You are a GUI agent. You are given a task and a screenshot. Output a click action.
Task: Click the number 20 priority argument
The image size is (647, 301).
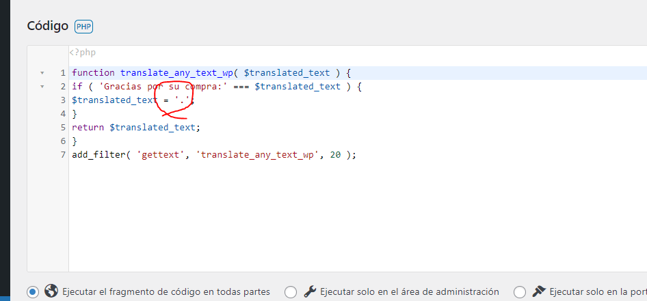coord(335,155)
